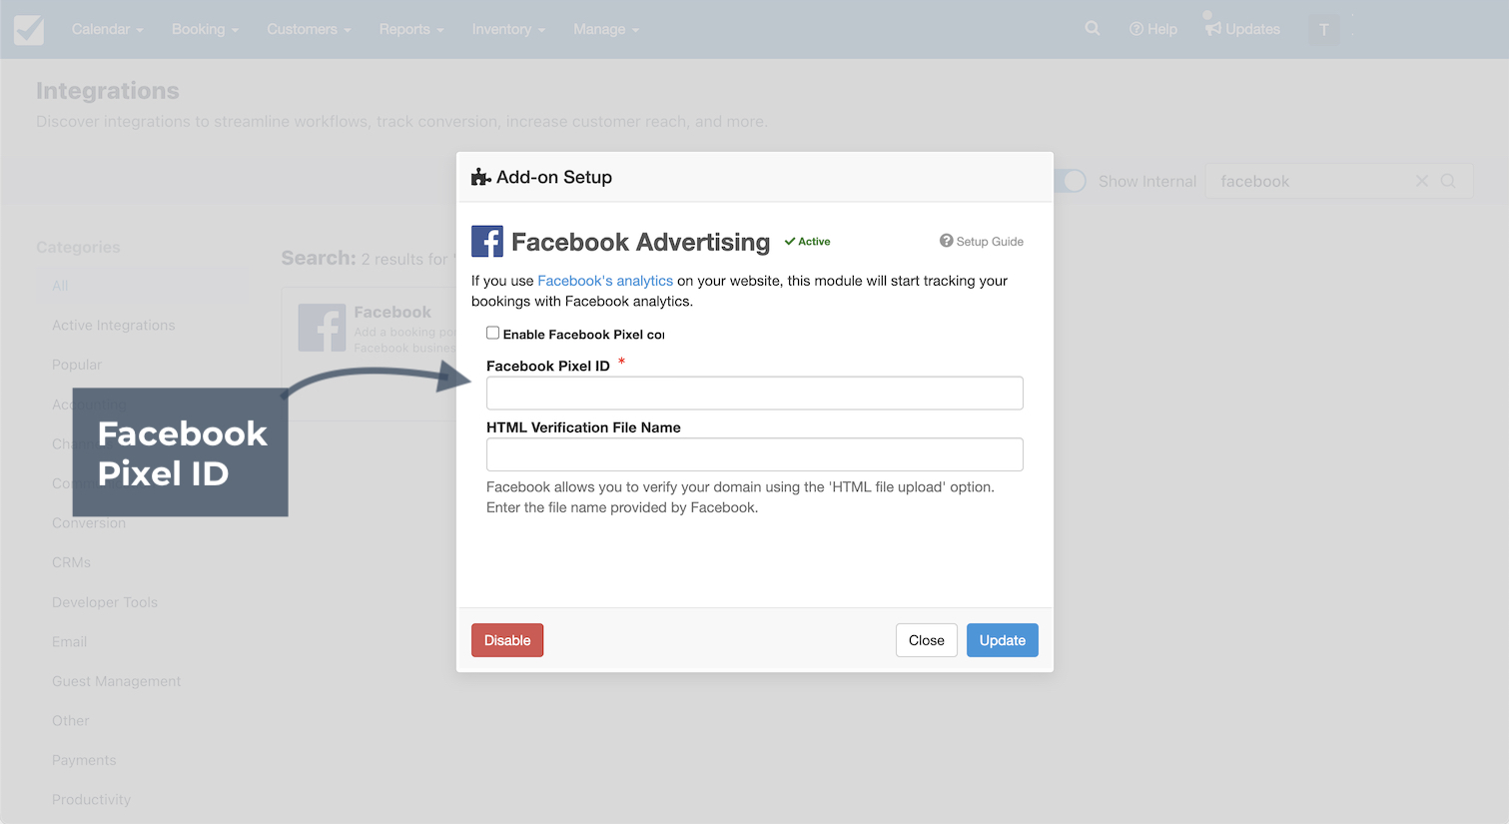Click the Facebook logo in Add-on Setup dialog

pyautogui.click(x=487, y=242)
